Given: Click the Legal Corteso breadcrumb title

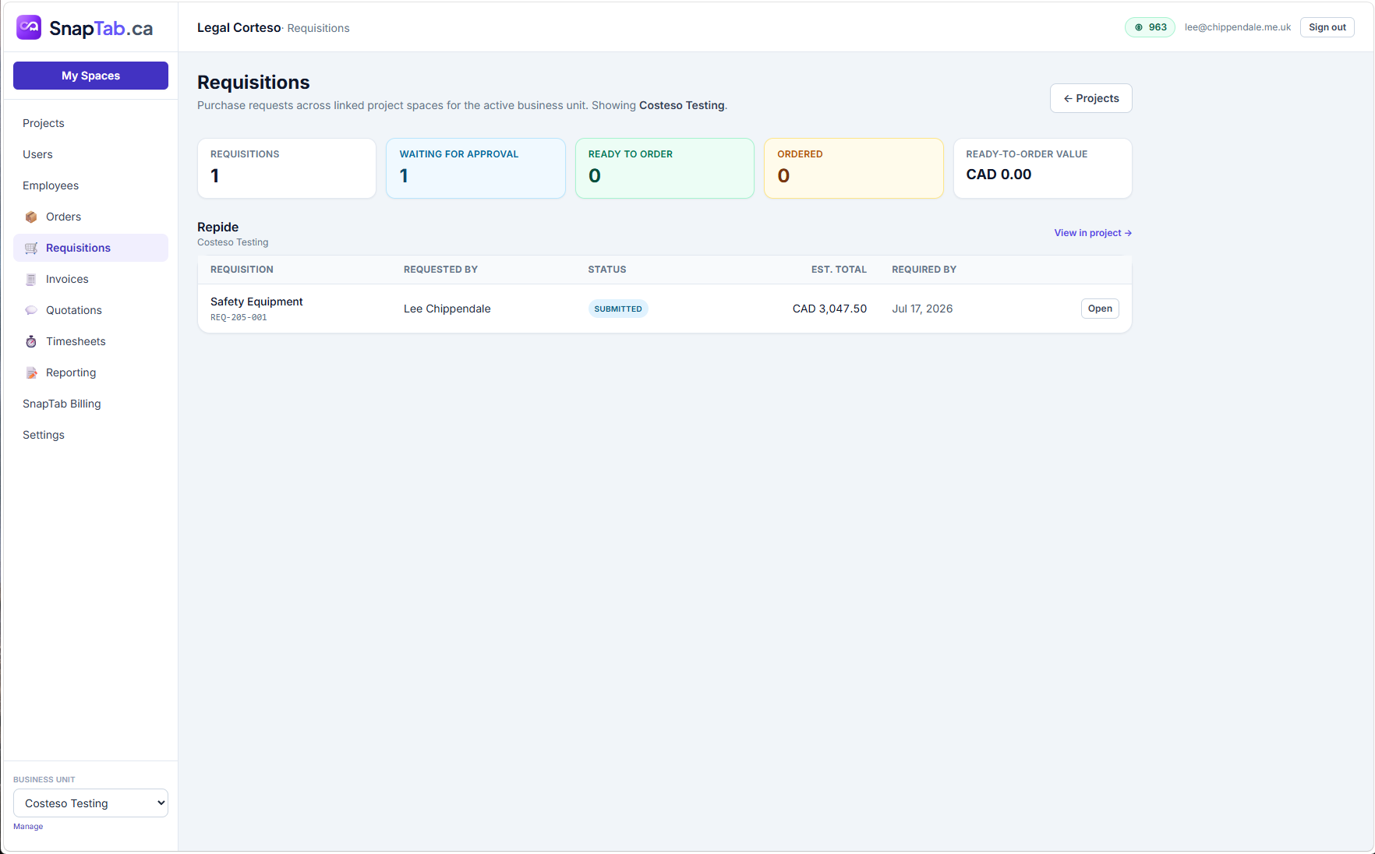Looking at the screenshot, I should click(239, 27).
